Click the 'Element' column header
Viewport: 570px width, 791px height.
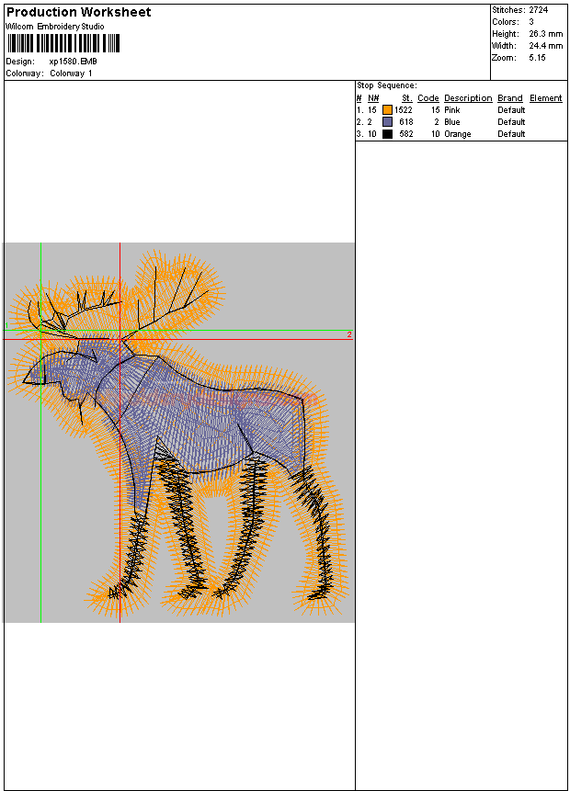coord(546,98)
